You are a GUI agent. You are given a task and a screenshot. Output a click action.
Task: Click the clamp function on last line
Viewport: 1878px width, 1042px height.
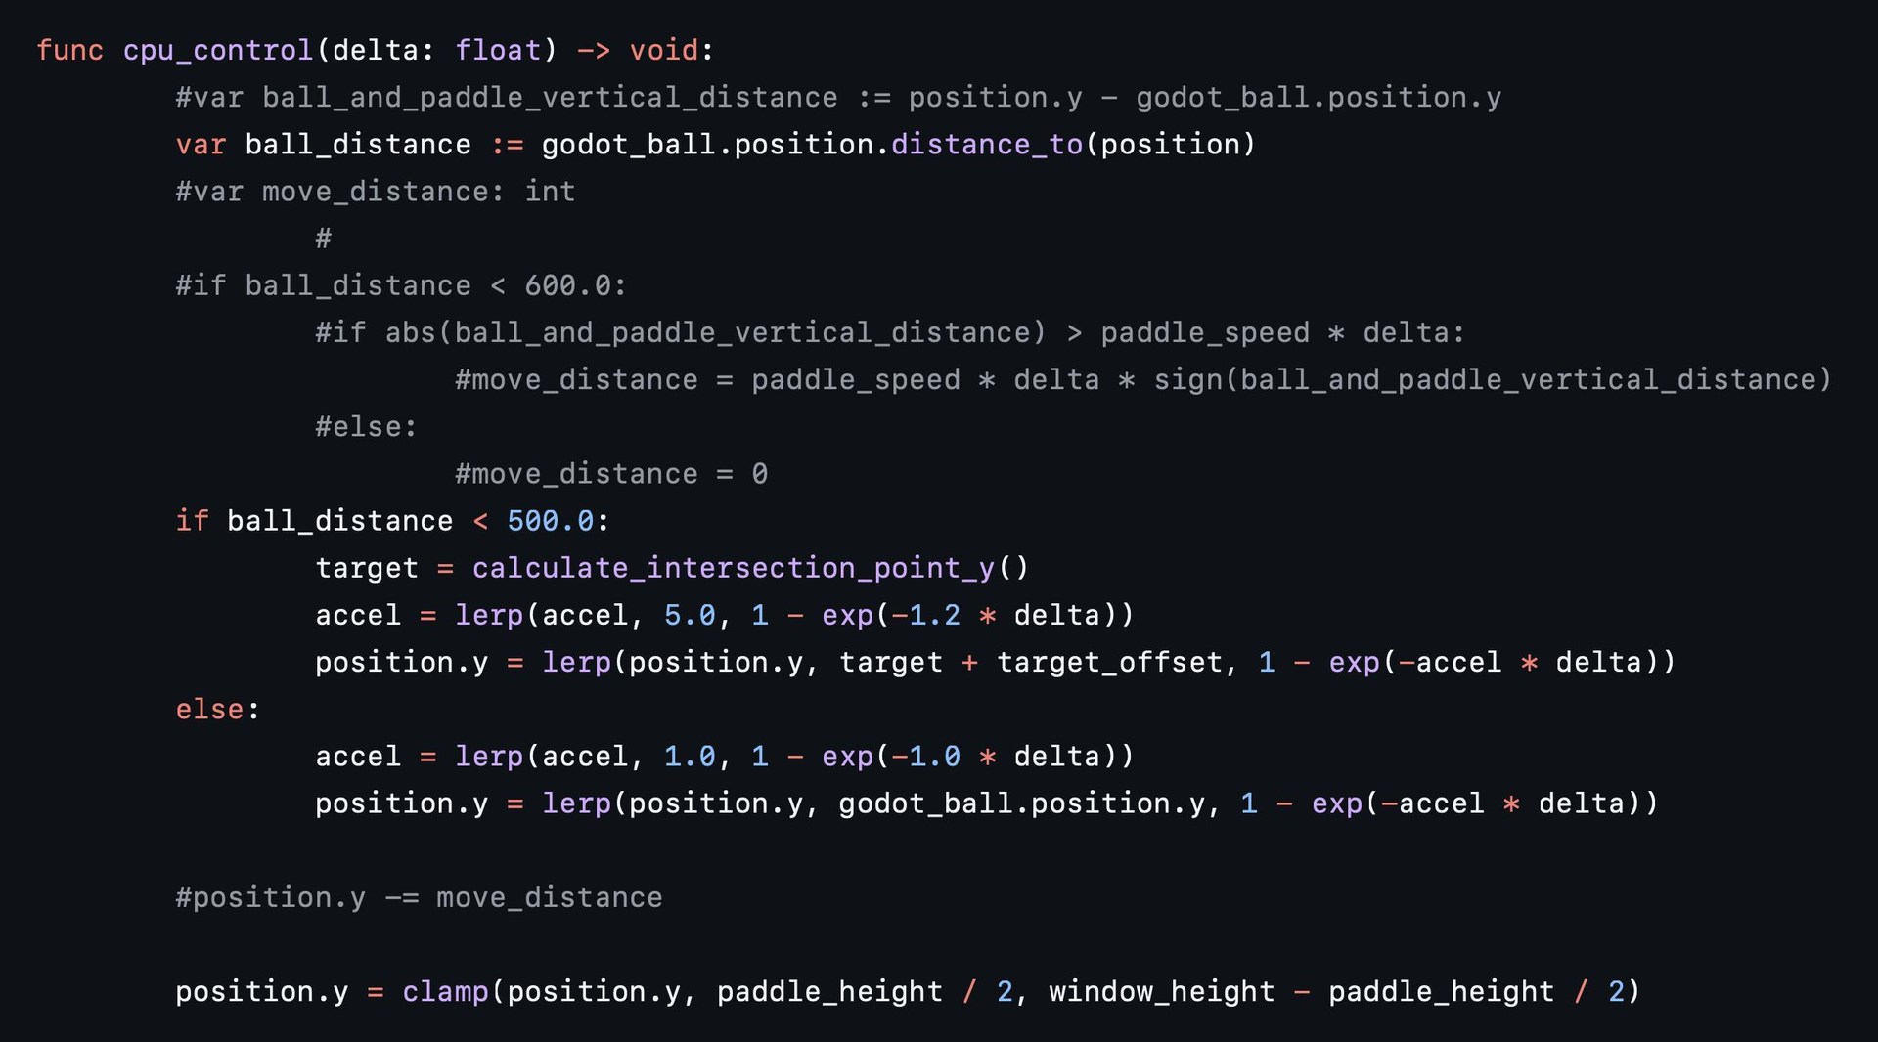pos(445,992)
